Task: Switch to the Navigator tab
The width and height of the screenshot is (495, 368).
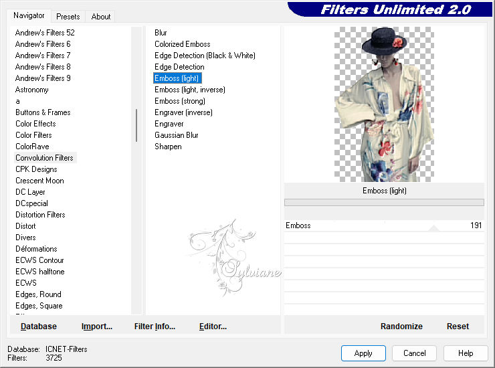Action: (x=29, y=15)
